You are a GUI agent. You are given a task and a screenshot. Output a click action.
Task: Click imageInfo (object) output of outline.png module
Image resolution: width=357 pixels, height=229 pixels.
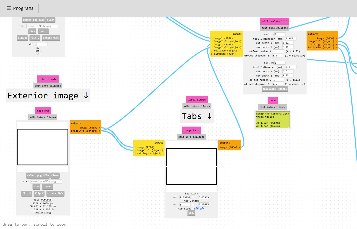click(x=86, y=131)
